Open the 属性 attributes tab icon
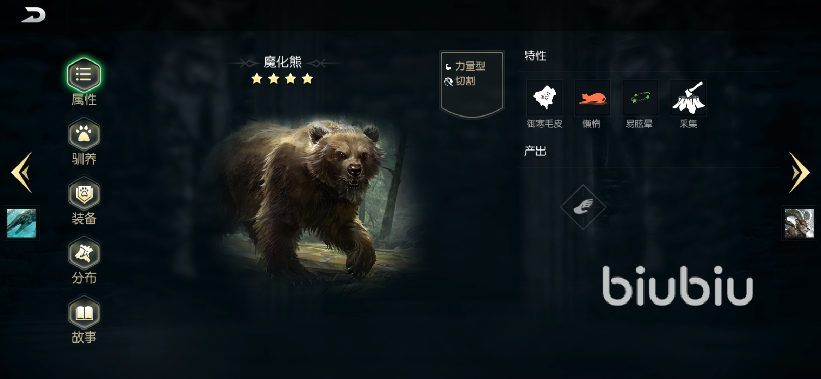821x379 pixels. (x=84, y=75)
